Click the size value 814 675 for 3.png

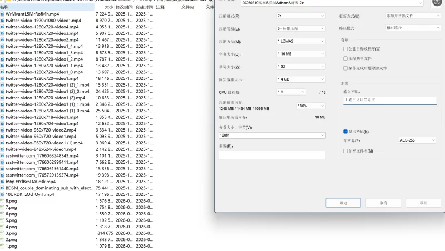tap(105, 233)
